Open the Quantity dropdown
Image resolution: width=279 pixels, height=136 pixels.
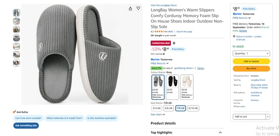[251, 54]
